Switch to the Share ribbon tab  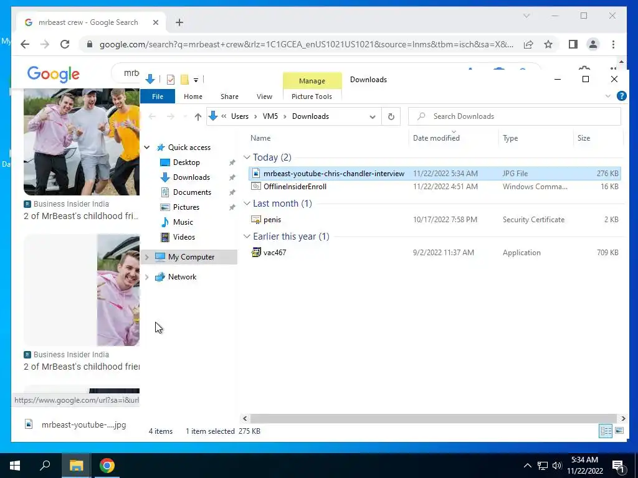click(229, 96)
